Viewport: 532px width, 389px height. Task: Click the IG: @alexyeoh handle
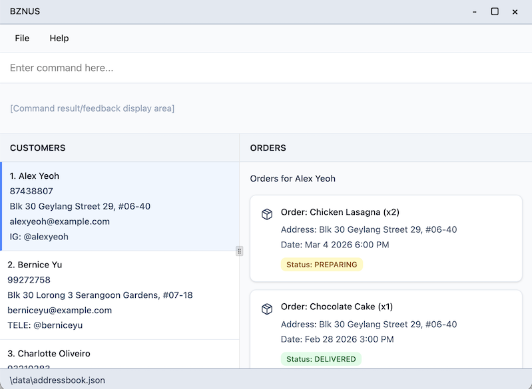pyautogui.click(x=39, y=237)
